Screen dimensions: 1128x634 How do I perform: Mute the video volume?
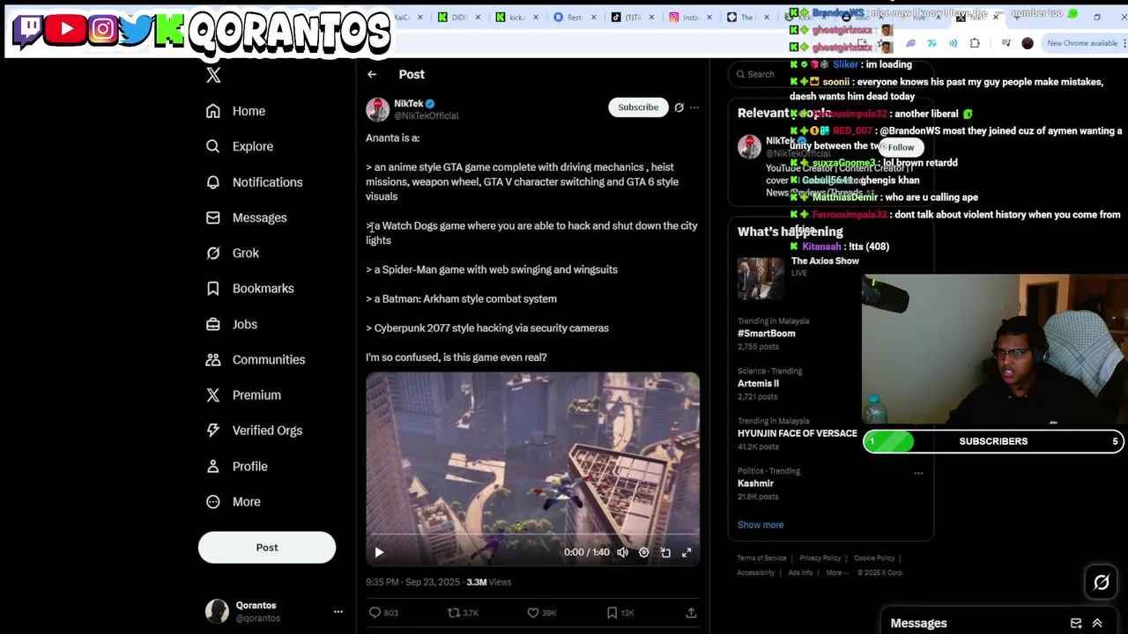(x=622, y=552)
